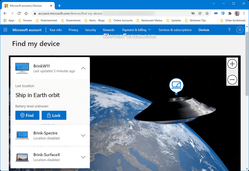Open the Your info tab

pyautogui.click(x=55, y=30)
